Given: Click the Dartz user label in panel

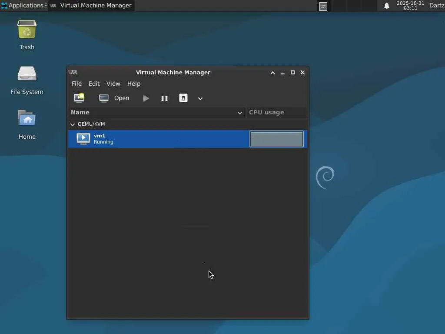Looking at the screenshot, I should click(x=437, y=5).
